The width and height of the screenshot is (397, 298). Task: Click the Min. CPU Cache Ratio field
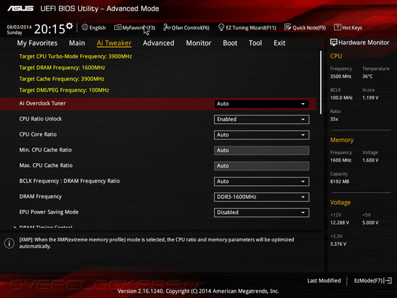pyautogui.click(x=262, y=150)
